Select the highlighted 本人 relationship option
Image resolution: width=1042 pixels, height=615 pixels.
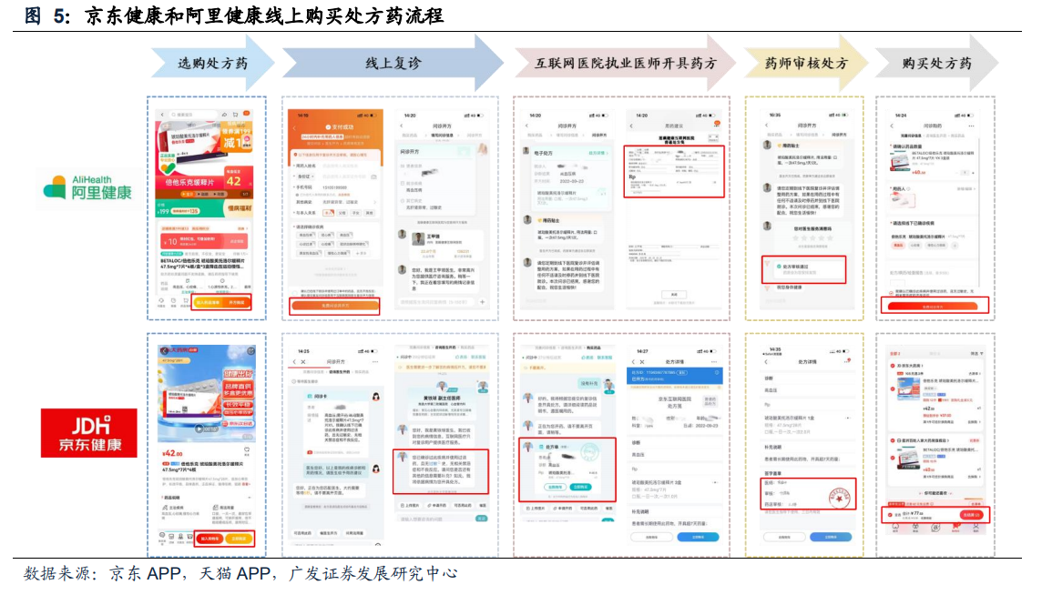[x=328, y=213]
